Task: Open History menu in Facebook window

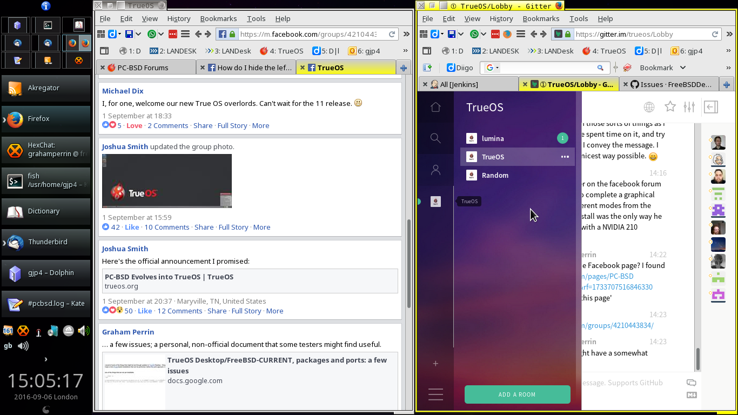Action: point(179,18)
